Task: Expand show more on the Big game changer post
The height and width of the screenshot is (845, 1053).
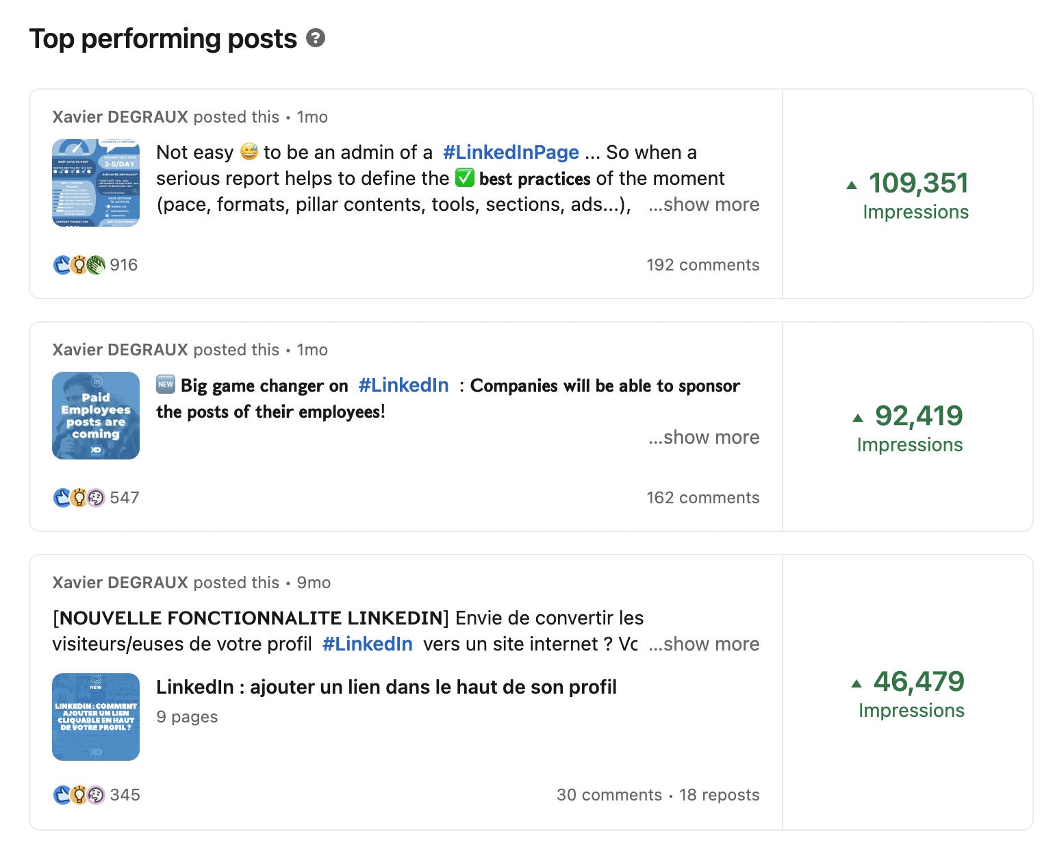Action: click(704, 438)
